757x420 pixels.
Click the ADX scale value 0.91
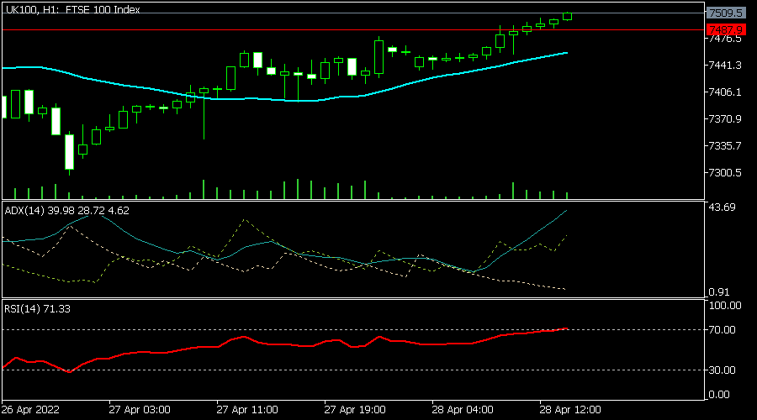click(x=719, y=292)
